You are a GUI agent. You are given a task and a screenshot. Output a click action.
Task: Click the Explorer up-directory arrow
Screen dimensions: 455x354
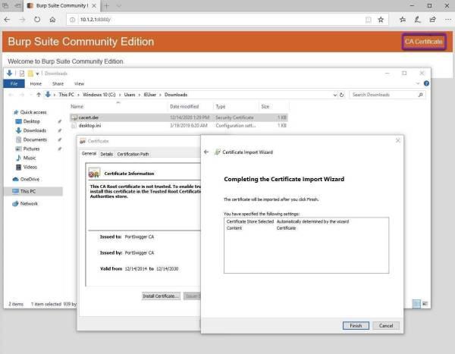click(x=38, y=95)
